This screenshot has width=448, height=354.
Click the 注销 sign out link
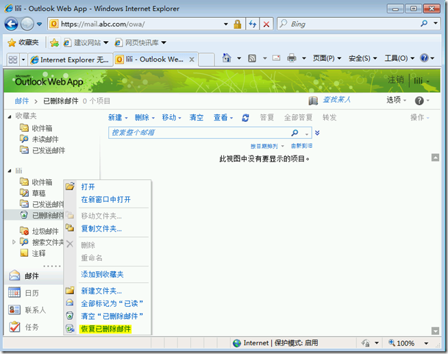coord(396,79)
